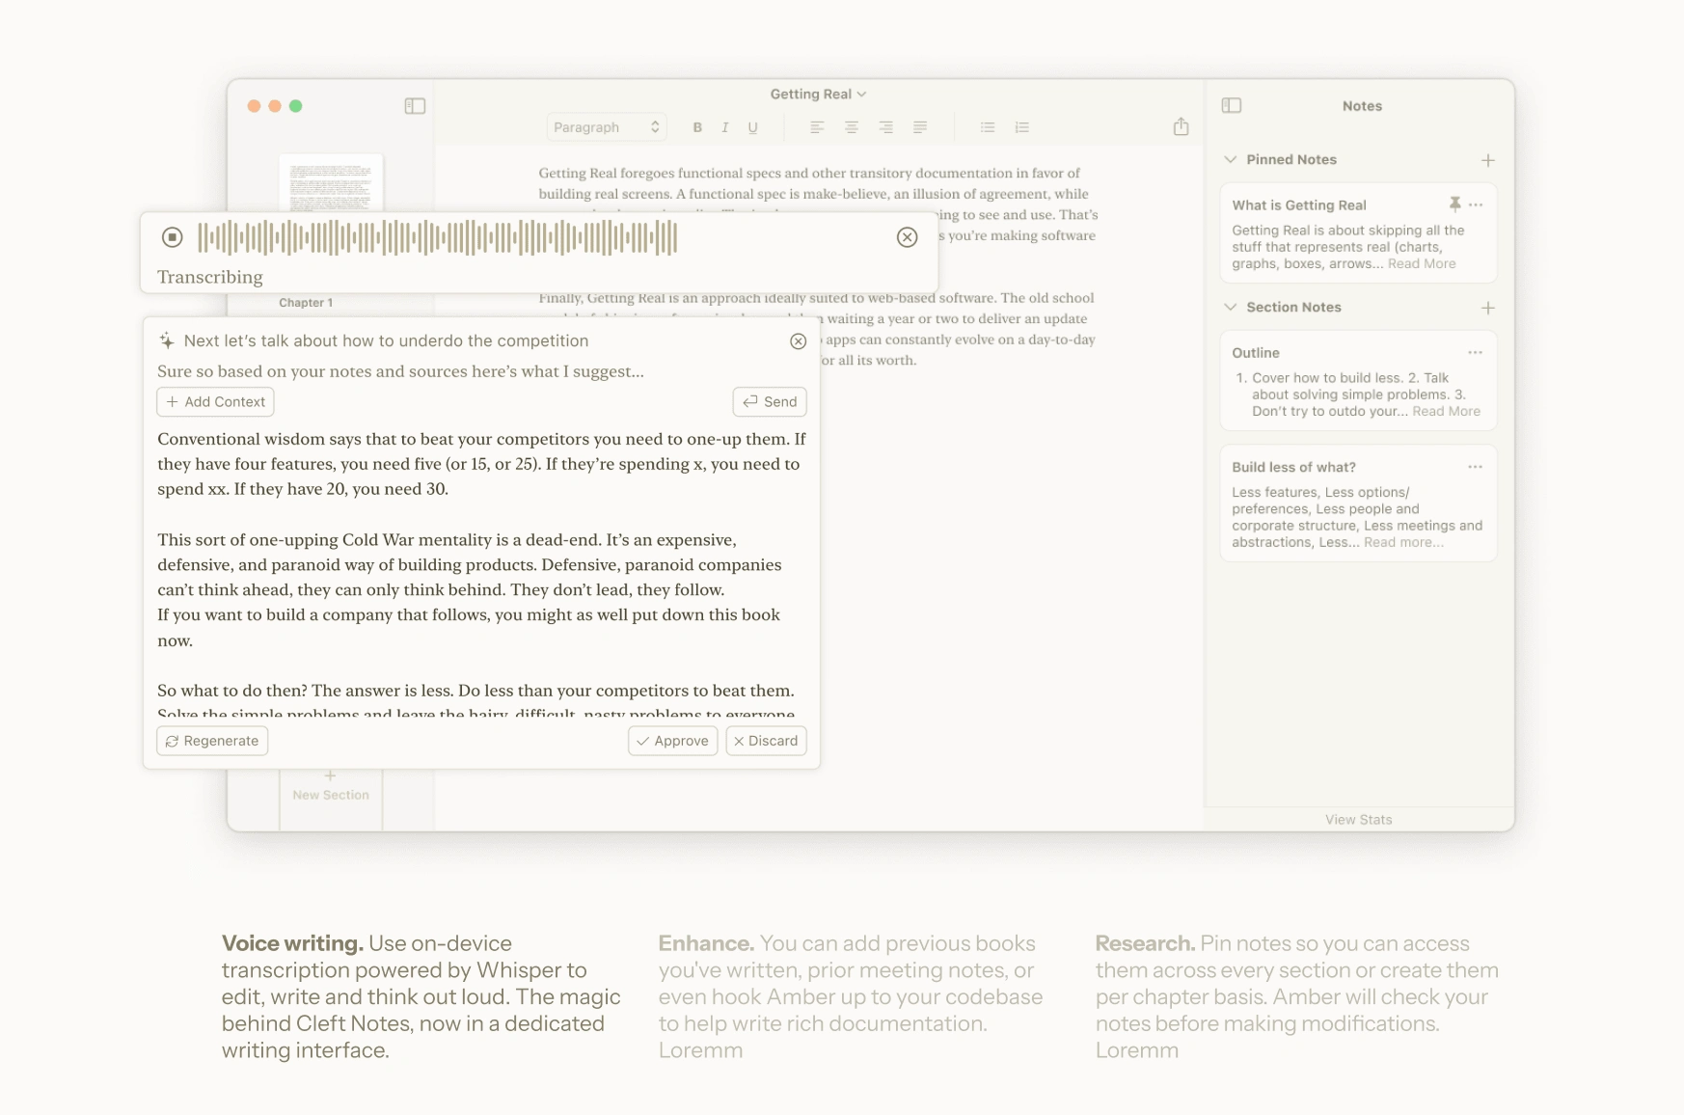Discard the generated text
The image size is (1684, 1115).
coord(766,741)
